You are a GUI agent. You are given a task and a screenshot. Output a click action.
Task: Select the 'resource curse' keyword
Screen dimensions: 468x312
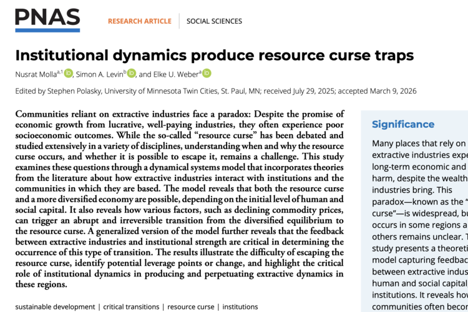(x=191, y=306)
